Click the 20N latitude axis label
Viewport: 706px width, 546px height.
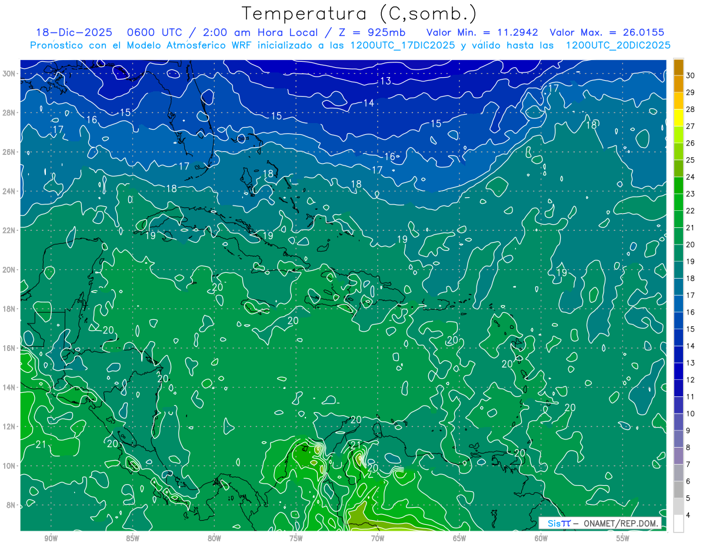[9, 270]
